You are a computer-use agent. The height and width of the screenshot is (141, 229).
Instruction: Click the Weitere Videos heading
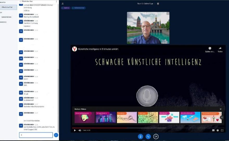[x=80, y=109]
